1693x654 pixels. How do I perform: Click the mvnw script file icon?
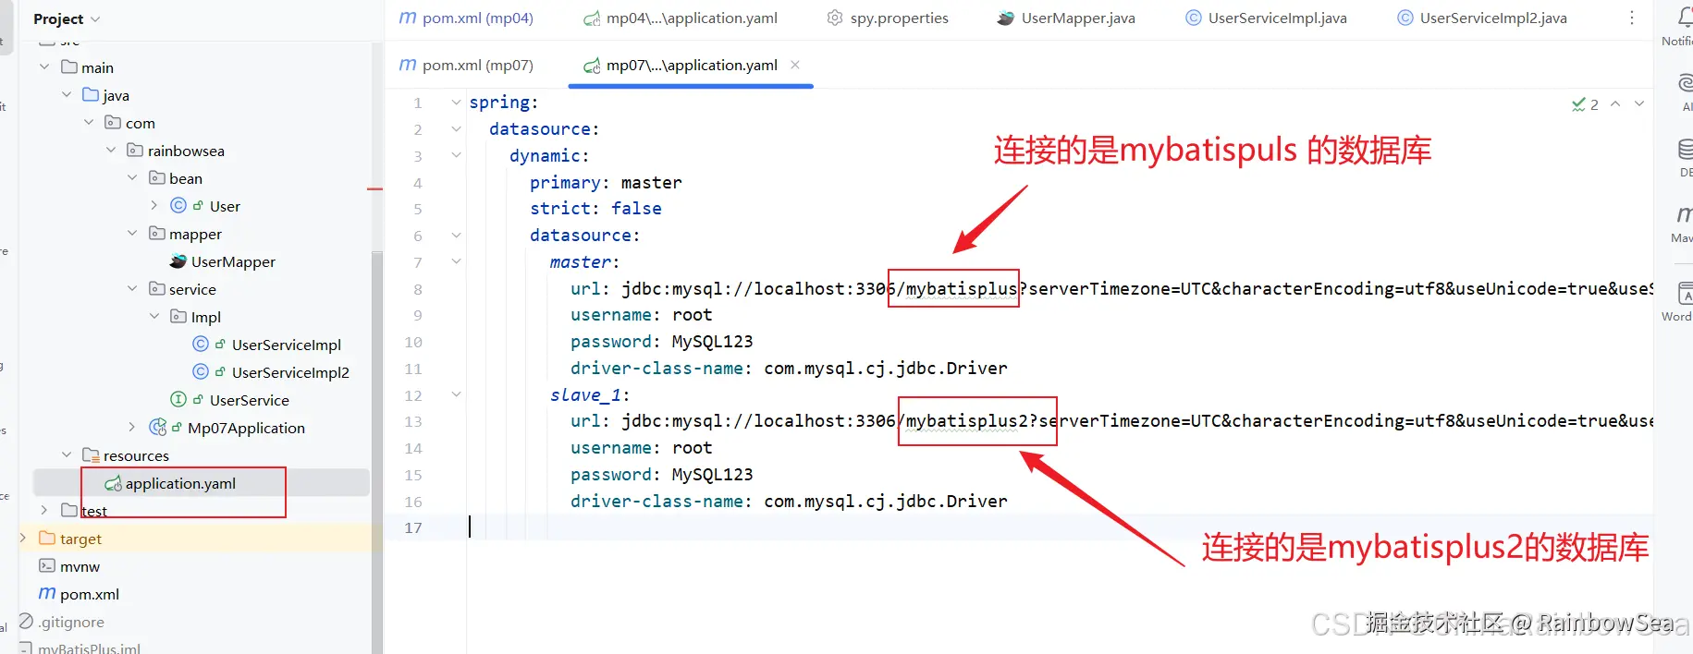(47, 565)
